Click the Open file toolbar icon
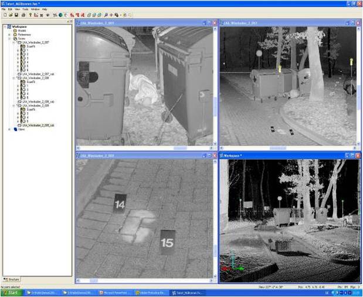The image size is (363, 297). pos(11,15)
